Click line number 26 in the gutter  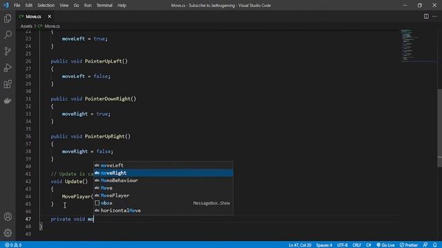tap(28, 61)
